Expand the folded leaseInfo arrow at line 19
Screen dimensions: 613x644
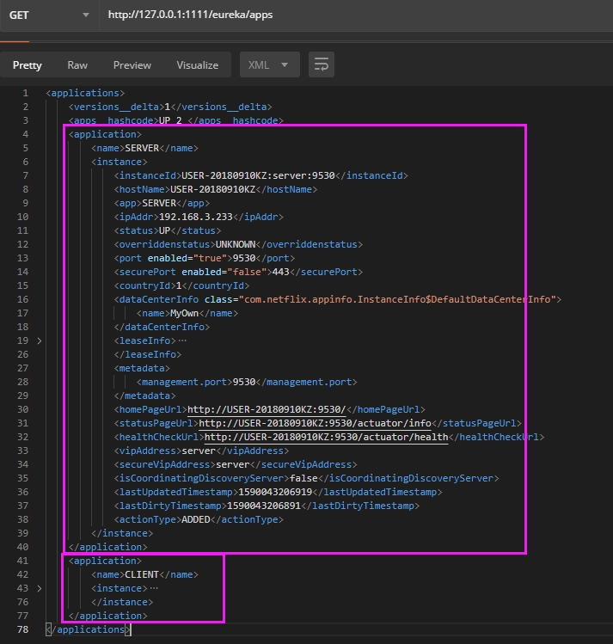[x=39, y=340]
